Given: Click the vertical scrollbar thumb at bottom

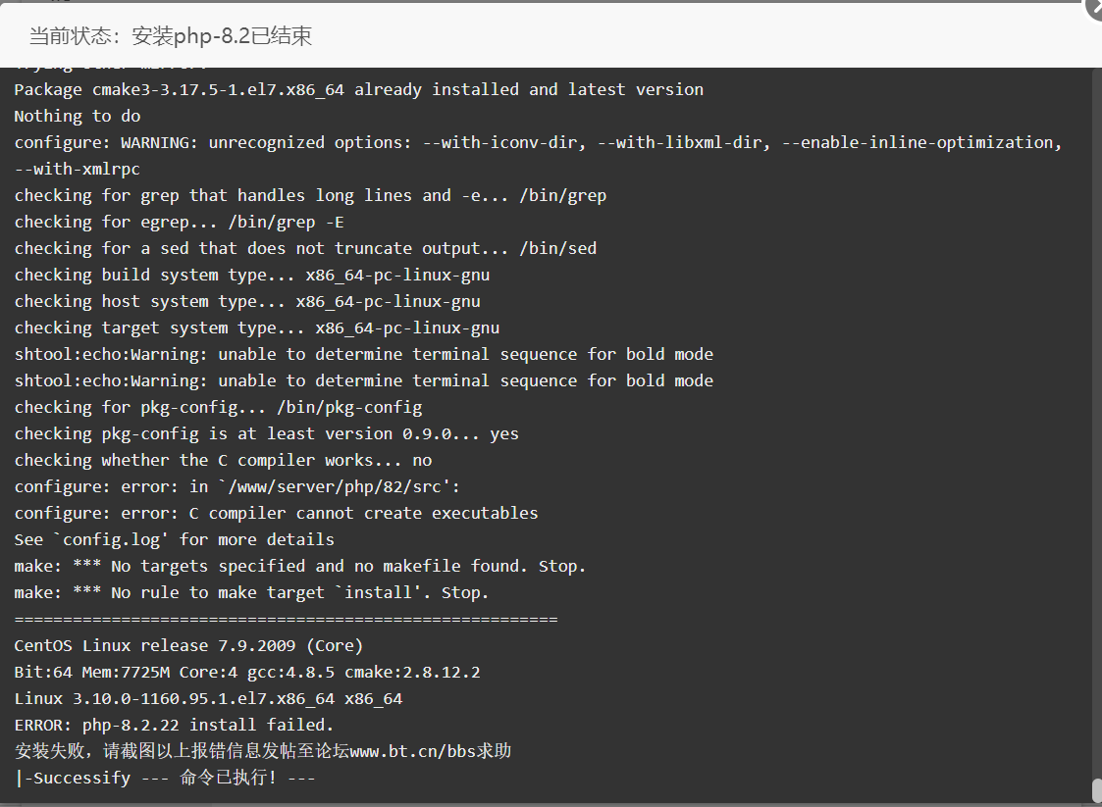Looking at the screenshot, I should tap(1096, 790).
